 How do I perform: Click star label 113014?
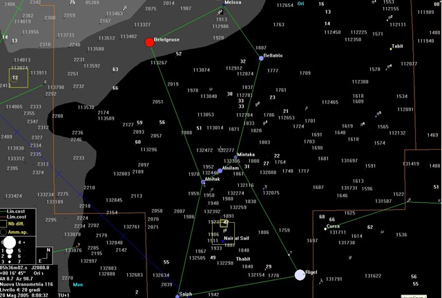tap(215, 128)
